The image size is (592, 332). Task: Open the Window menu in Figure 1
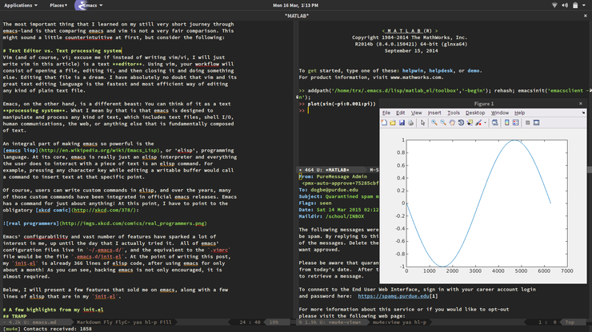499,113
